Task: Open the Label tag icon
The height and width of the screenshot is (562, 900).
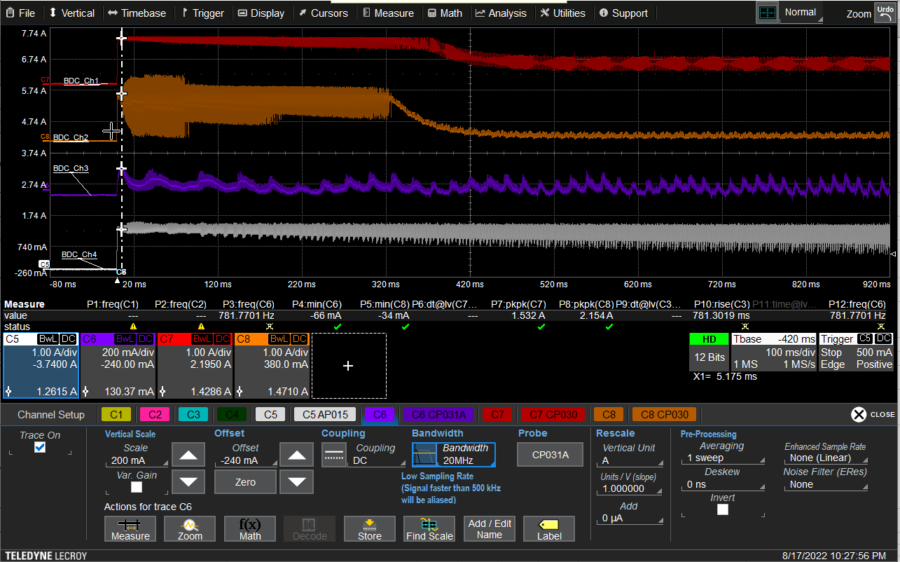Action: 548,528
